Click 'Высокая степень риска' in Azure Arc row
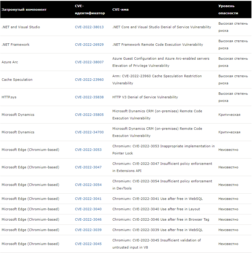The height and width of the screenshot is (253, 252). point(233,62)
